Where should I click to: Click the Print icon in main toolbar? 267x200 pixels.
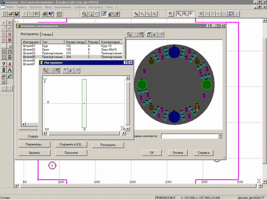click(x=45, y=14)
